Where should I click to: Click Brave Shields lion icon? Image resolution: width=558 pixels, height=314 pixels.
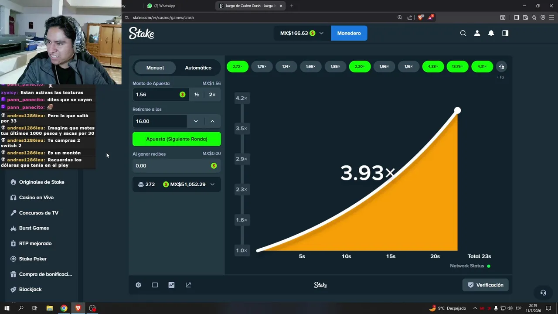click(x=420, y=17)
